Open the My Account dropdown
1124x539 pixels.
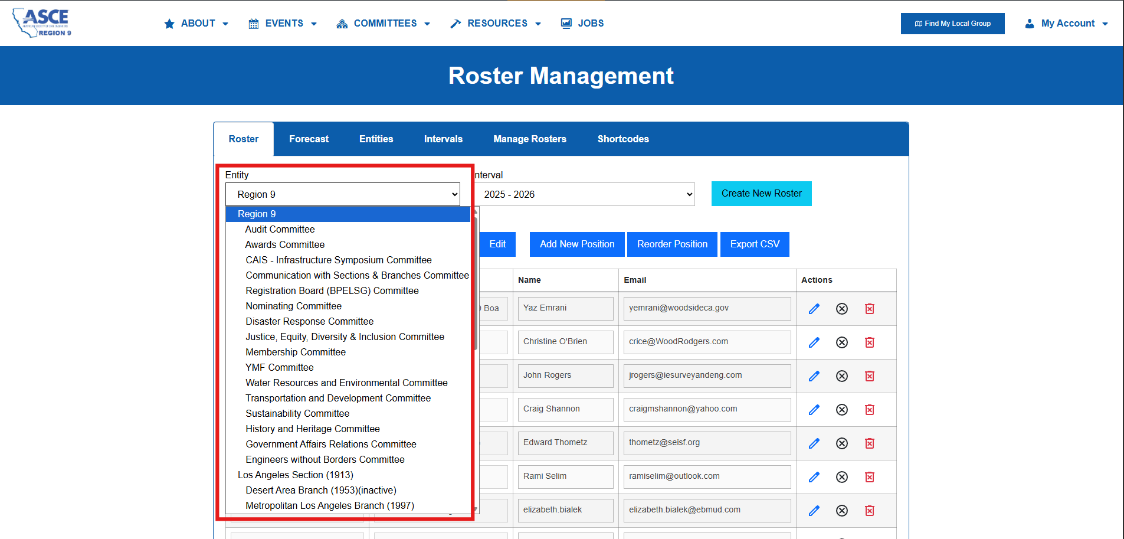point(1066,24)
